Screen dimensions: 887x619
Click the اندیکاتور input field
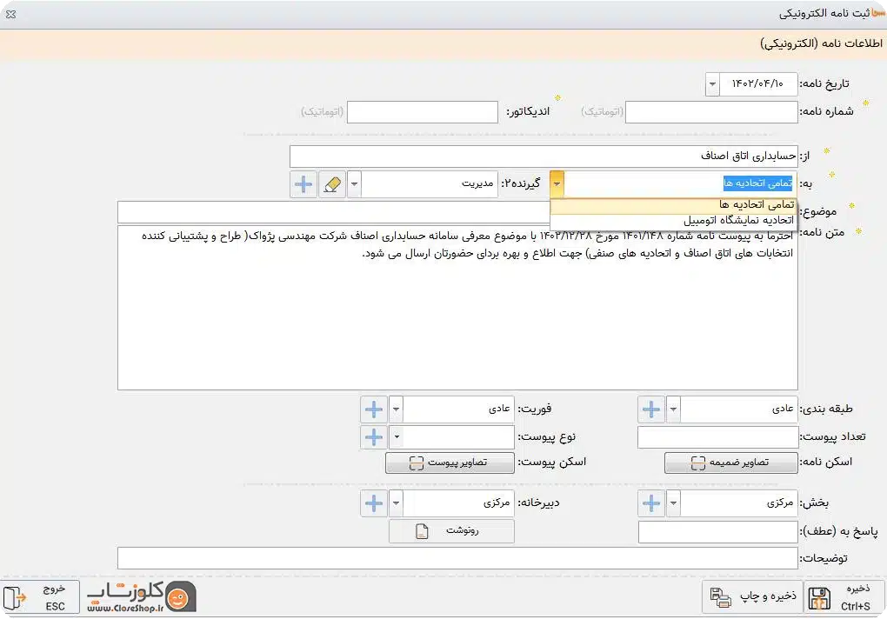423,112
